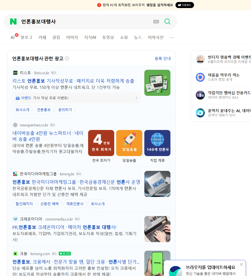
Task: Switch to the AI tab
Action: tap(13, 37)
